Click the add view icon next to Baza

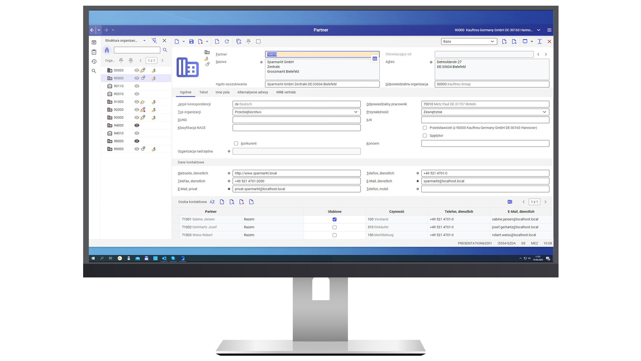point(504,41)
